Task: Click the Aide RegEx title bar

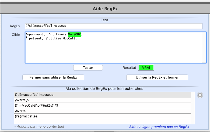Action: pyautogui.click(x=105, y=9)
